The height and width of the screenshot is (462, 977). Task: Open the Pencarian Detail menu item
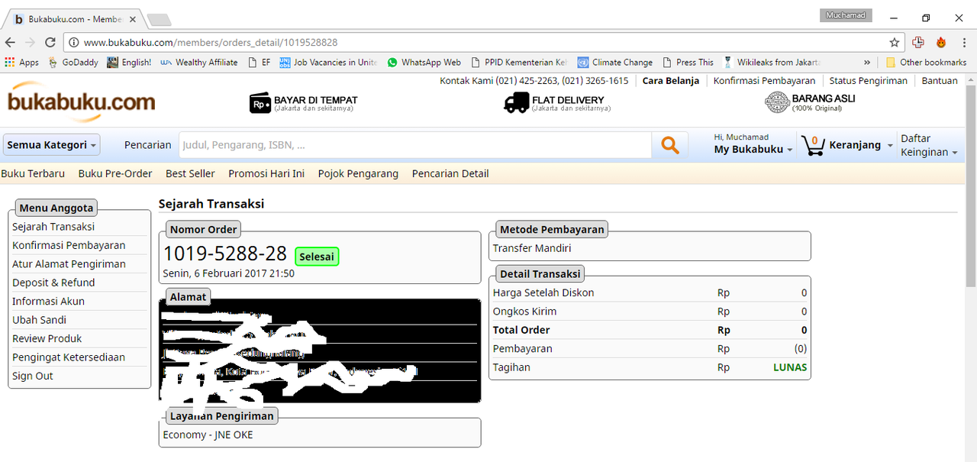click(x=450, y=174)
